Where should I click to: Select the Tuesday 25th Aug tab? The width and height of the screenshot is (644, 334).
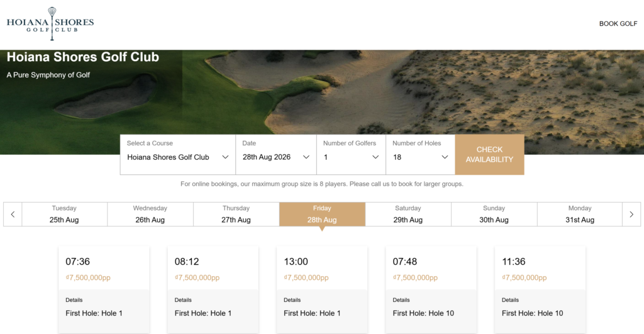pos(64,214)
